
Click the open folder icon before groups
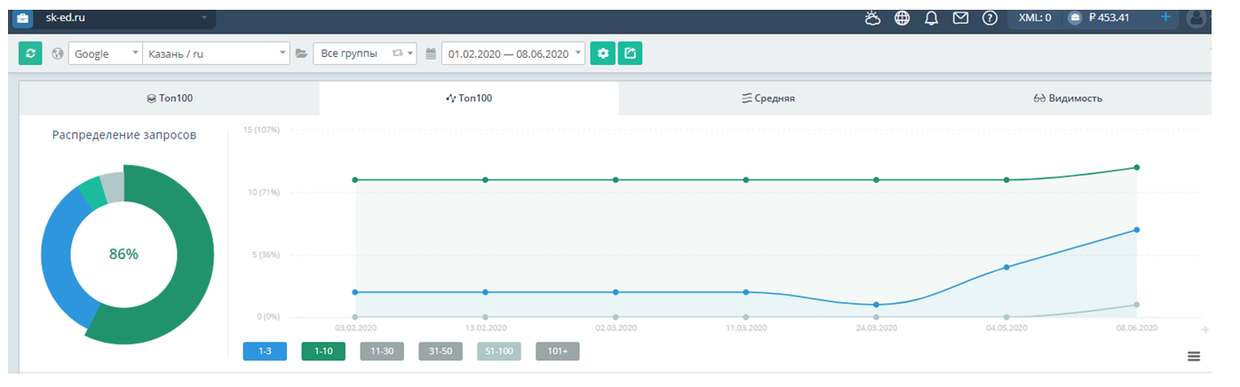pos(302,54)
